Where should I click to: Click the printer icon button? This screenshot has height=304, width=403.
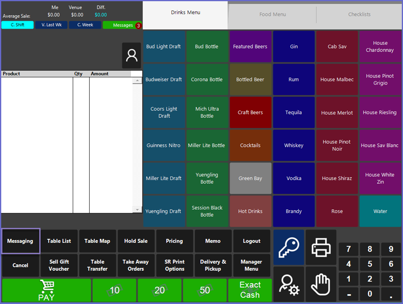coord(321,247)
